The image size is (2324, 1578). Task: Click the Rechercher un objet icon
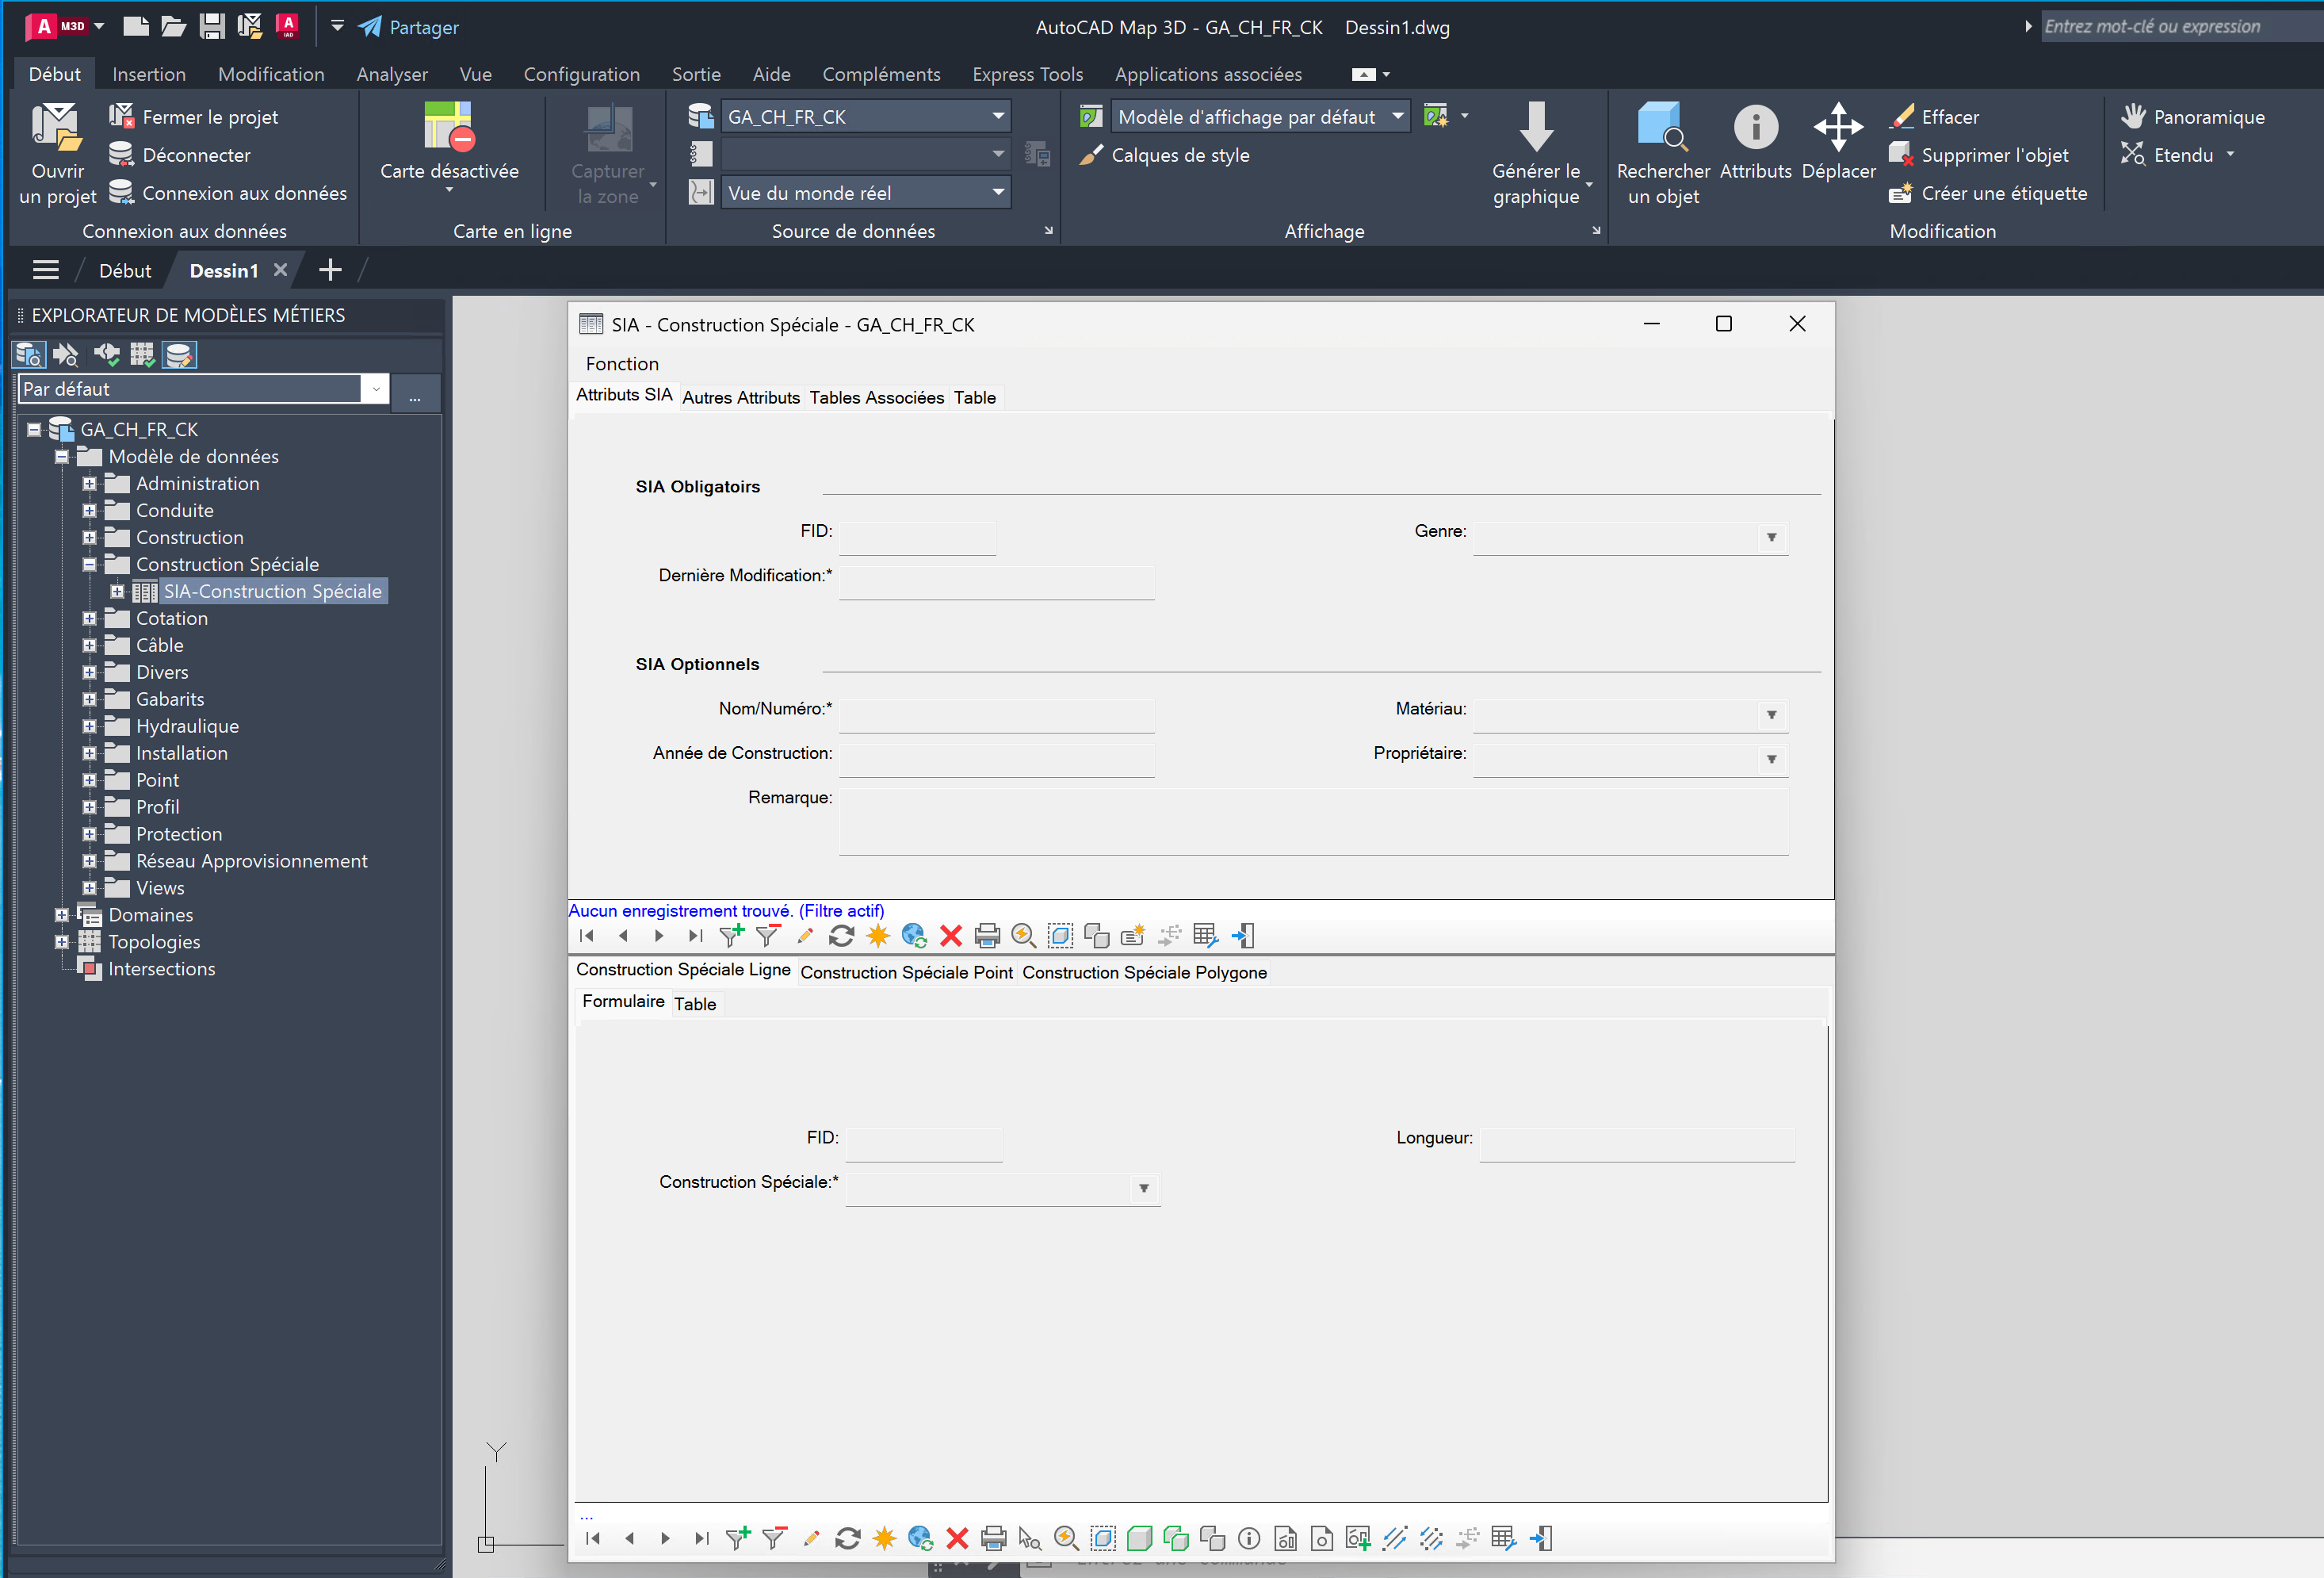pyautogui.click(x=1661, y=127)
